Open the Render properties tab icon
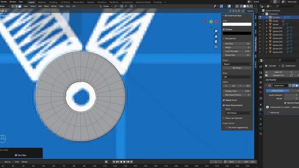The height and width of the screenshot is (168, 299). pos(261,73)
